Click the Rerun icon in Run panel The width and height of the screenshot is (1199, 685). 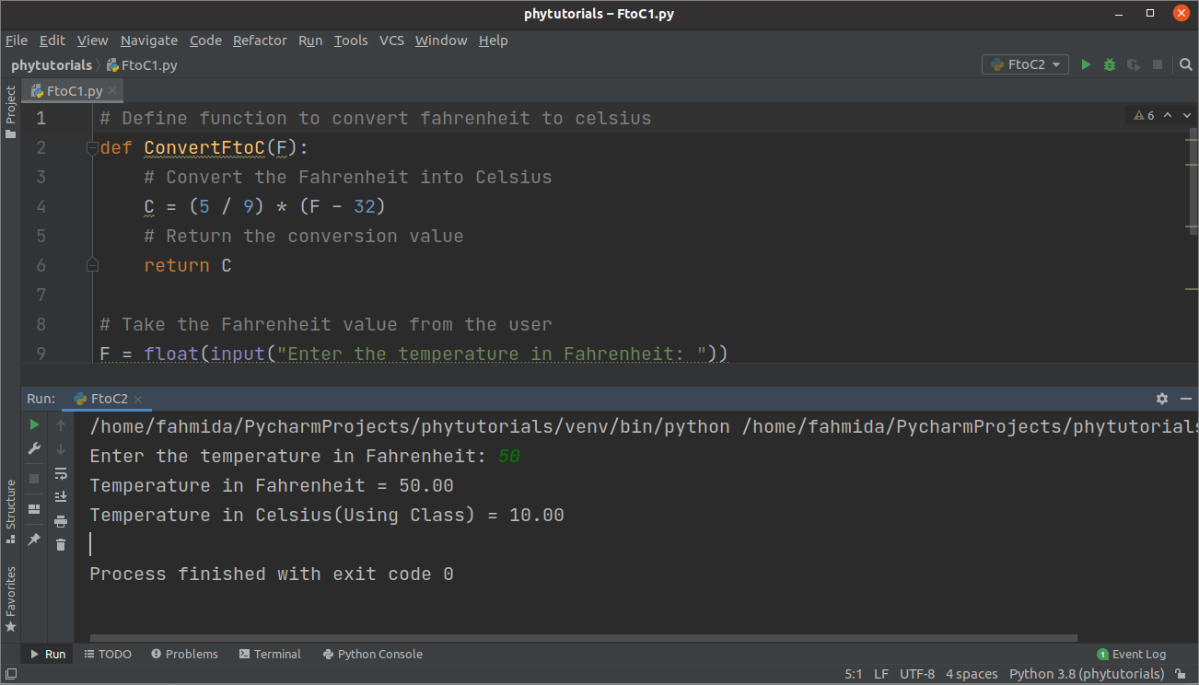34,424
